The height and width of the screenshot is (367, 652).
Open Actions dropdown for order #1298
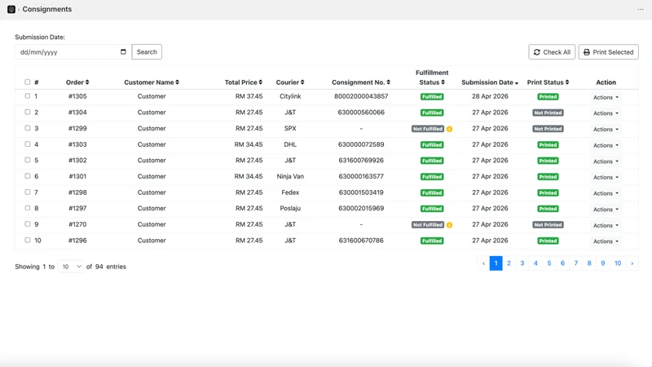point(606,193)
